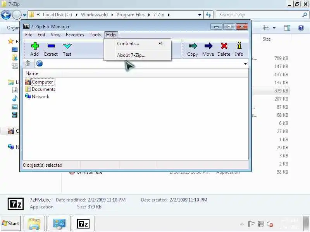This screenshot has width=310, height=232.
Task: Click the 7z file icon in the details pane
Action: pos(15,204)
